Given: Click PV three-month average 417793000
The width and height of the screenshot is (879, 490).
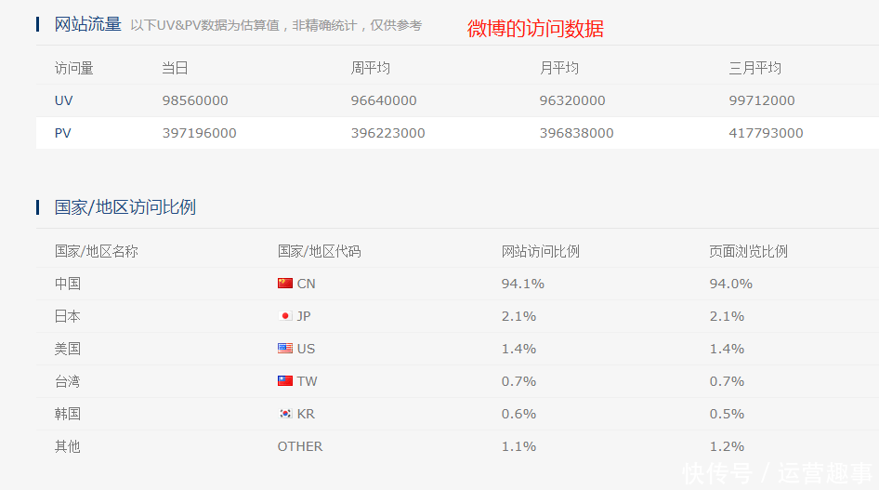Looking at the screenshot, I should click(766, 133).
